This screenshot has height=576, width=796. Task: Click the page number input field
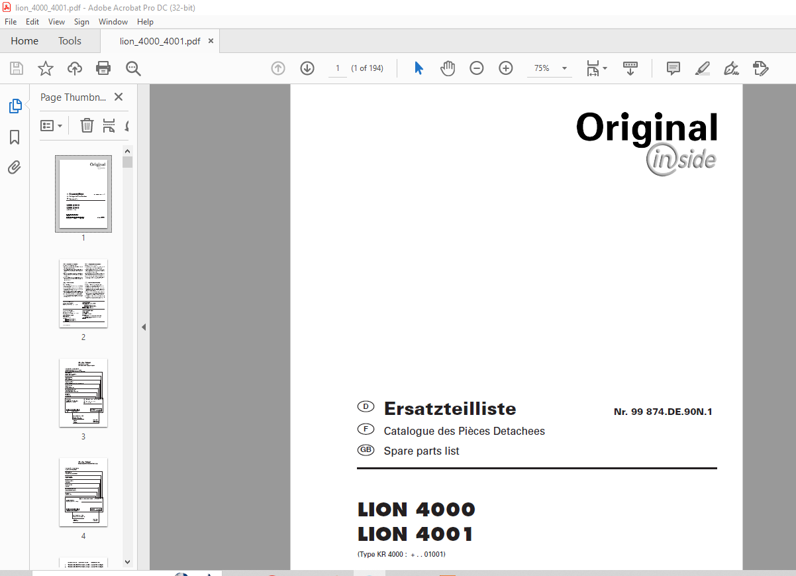tap(338, 68)
